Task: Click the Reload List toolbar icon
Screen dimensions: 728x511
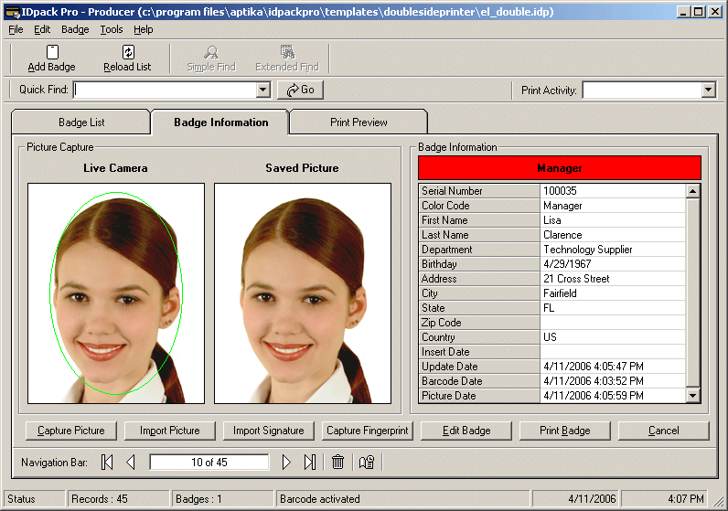Action: click(x=127, y=53)
